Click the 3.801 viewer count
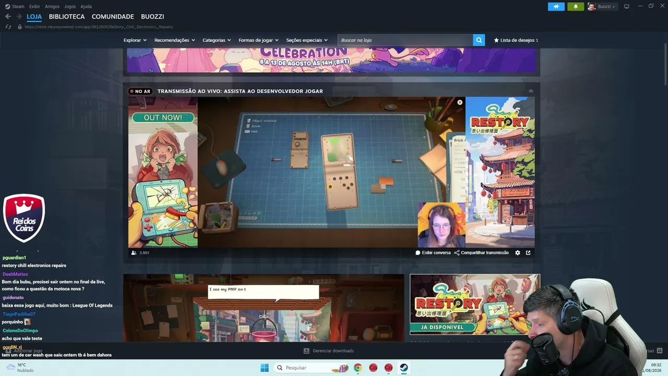Image resolution: width=668 pixels, height=376 pixels. coord(140,253)
